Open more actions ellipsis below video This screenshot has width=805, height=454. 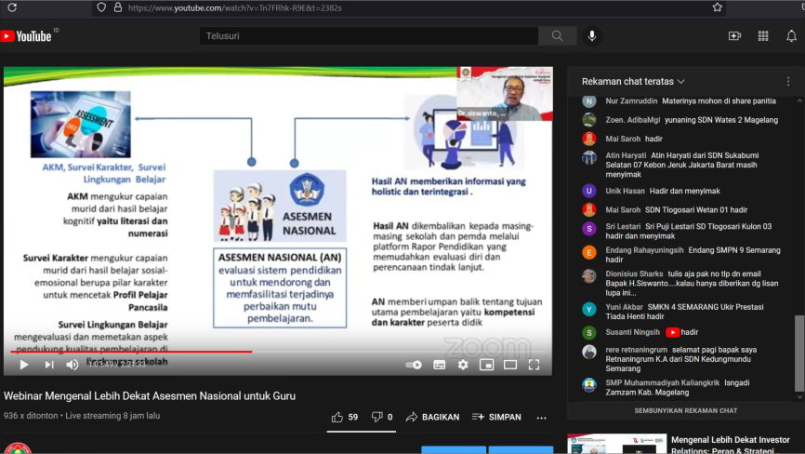(x=541, y=418)
